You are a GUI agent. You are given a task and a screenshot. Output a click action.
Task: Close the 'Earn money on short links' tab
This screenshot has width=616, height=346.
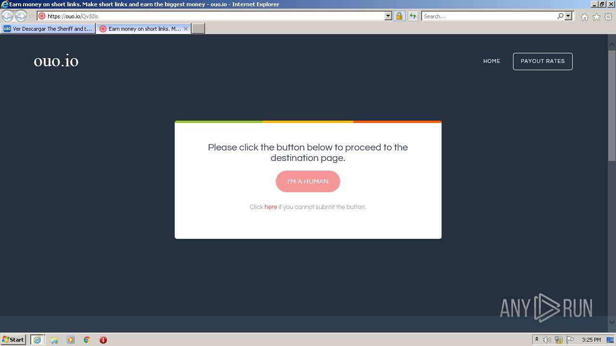pyautogui.click(x=186, y=29)
